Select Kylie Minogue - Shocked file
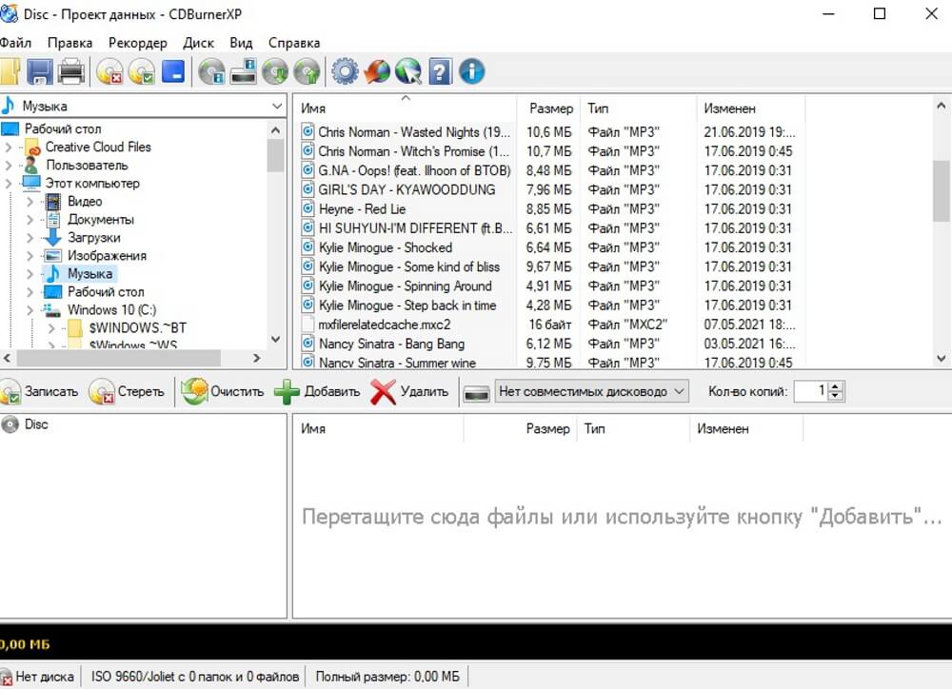 (x=386, y=247)
